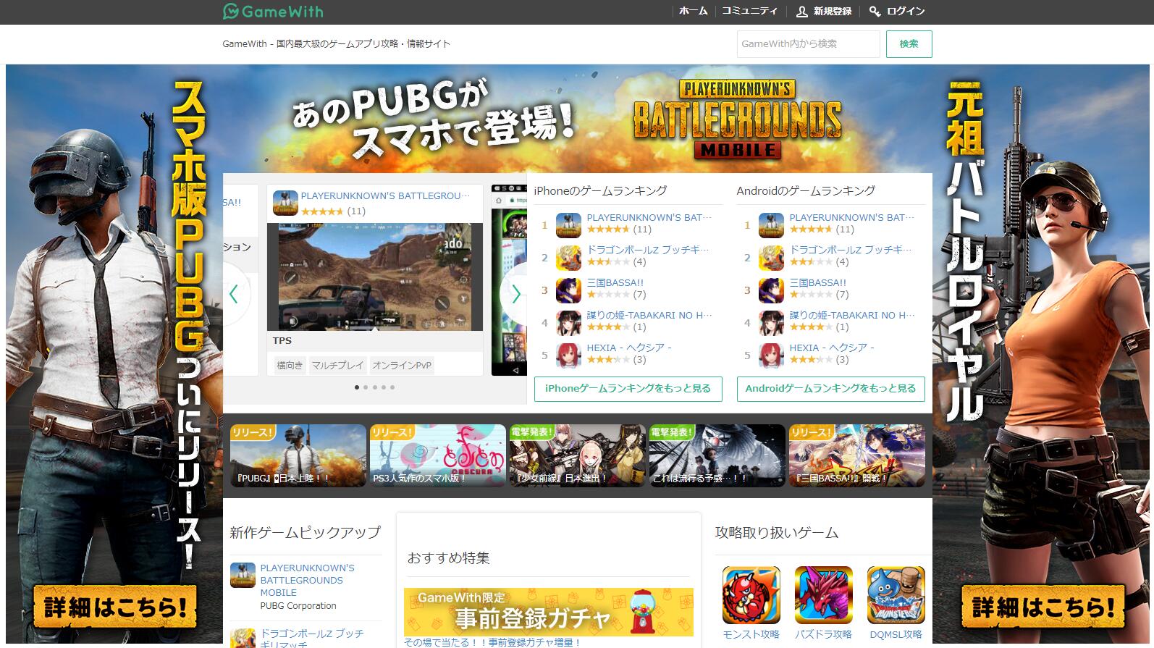Click Androidゲームランキングをもっと見る button
This screenshot has height=648, width=1154.
[x=831, y=389]
